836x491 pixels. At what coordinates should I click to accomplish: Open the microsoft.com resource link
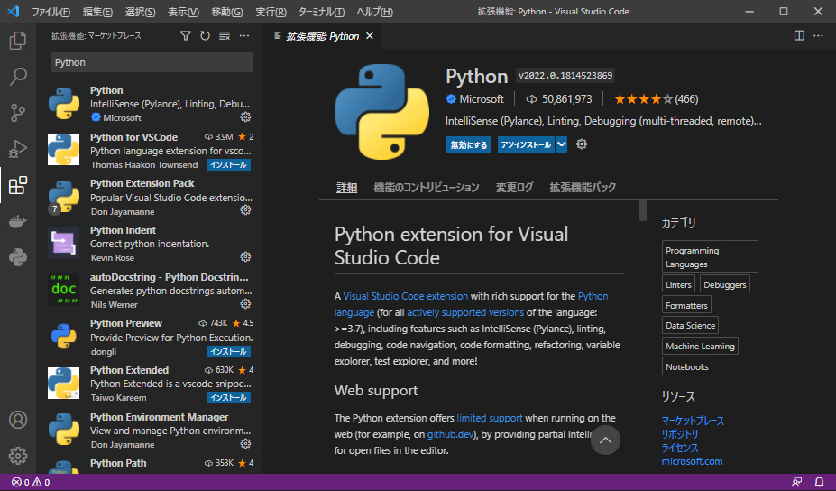[x=692, y=461]
